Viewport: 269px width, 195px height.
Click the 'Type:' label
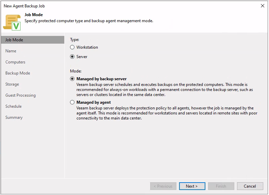click(x=74, y=40)
